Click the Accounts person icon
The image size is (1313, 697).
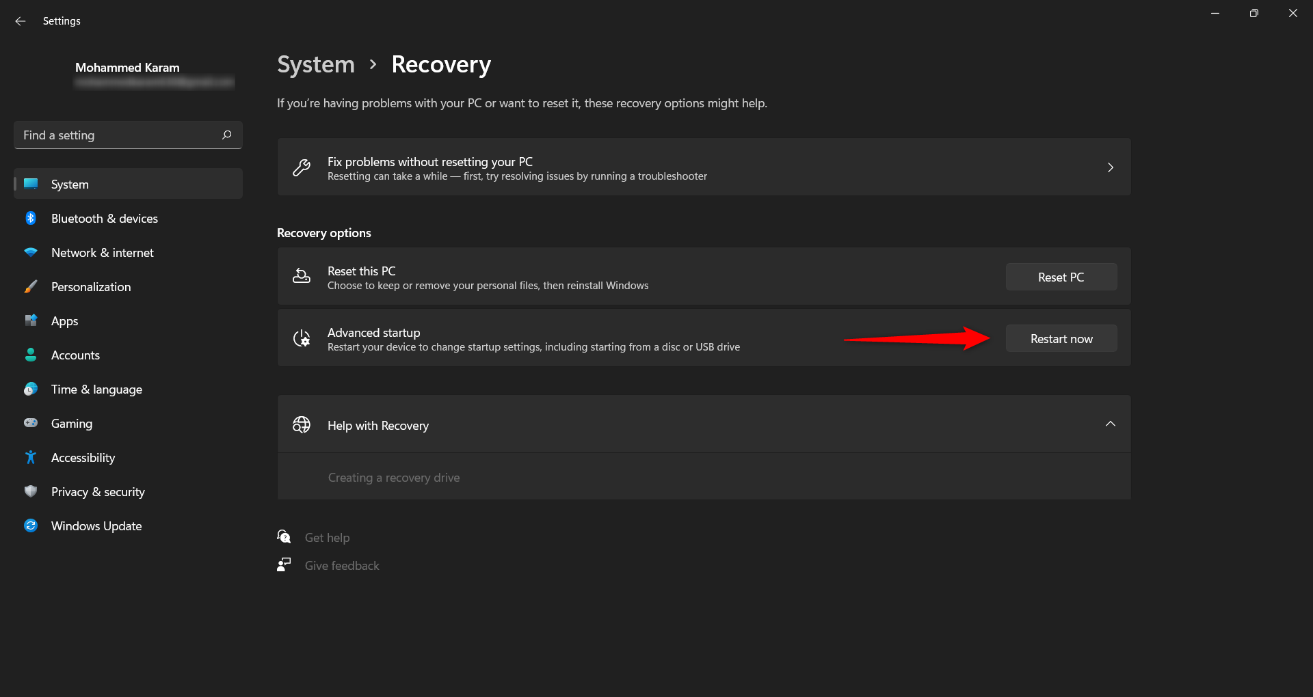click(31, 355)
